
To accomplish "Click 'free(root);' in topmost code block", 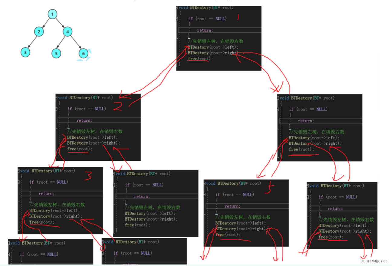I will click(x=200, y=59).
